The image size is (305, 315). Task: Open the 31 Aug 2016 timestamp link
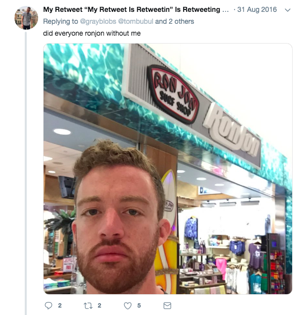pyautogui.click(x=257, y=9)
